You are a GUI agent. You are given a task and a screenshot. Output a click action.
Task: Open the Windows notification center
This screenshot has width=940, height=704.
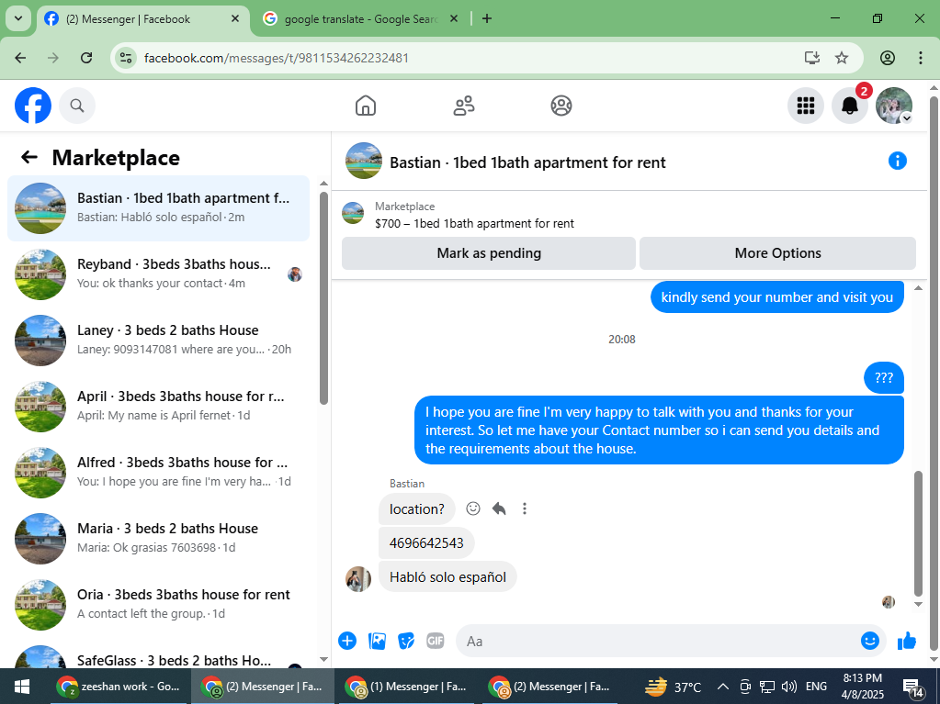pos(912,687)
